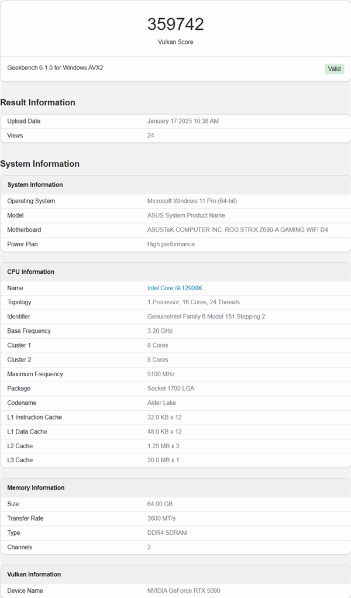Click the CPU Information table header
This screenshot has width=351, height=598.
31,271
